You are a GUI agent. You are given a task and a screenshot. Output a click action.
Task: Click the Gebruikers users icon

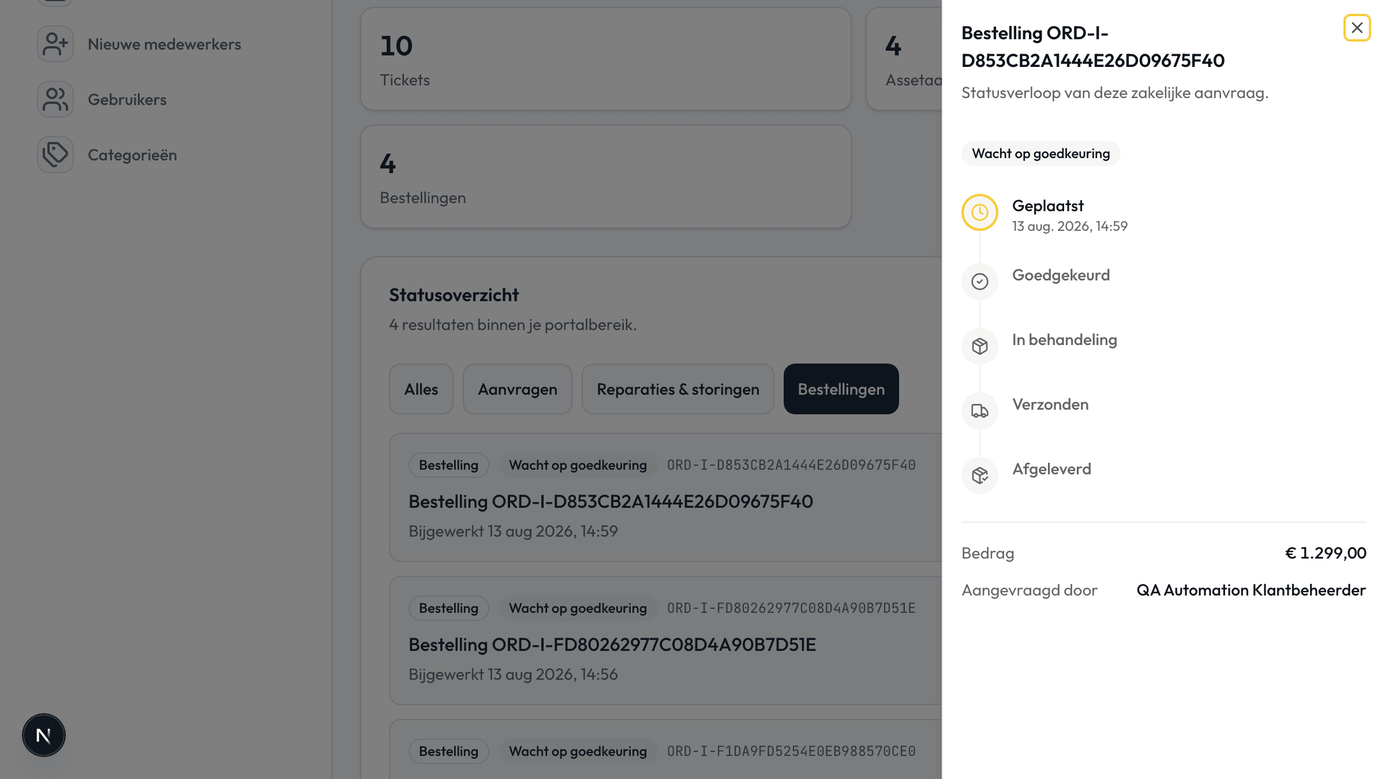pos(55,99)
